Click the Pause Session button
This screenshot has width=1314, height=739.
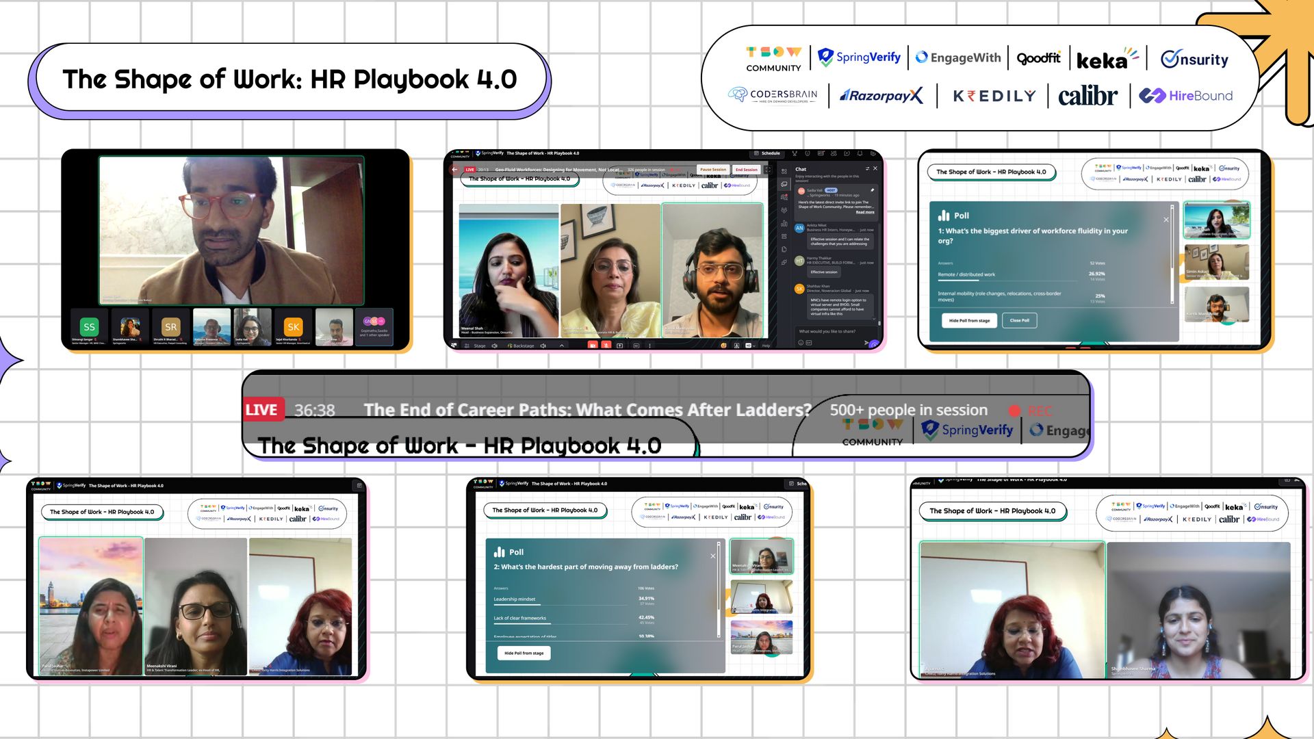pos(713,169)
